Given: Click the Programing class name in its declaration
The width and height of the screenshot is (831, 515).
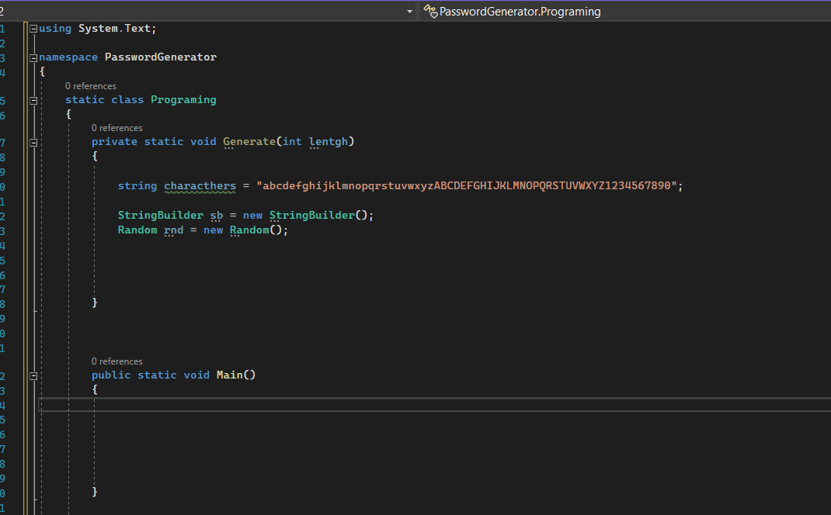Looking at the screenshot, I should pyautogui.click(x=183, y=100).
